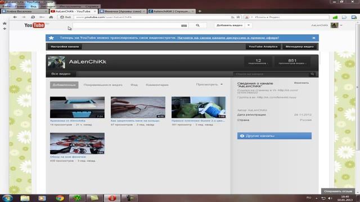Click the channel search magnifier icon
Viewport: 360px width, 202px height.
[312, 74]
